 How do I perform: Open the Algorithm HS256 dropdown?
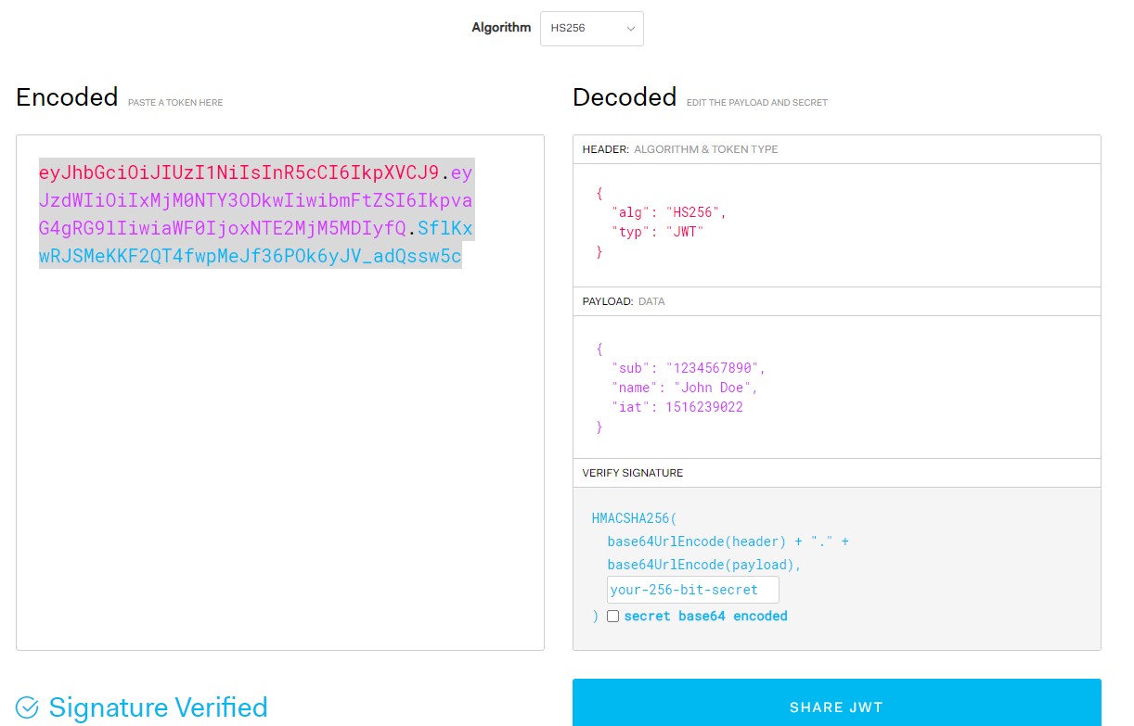tap(591, 29)
